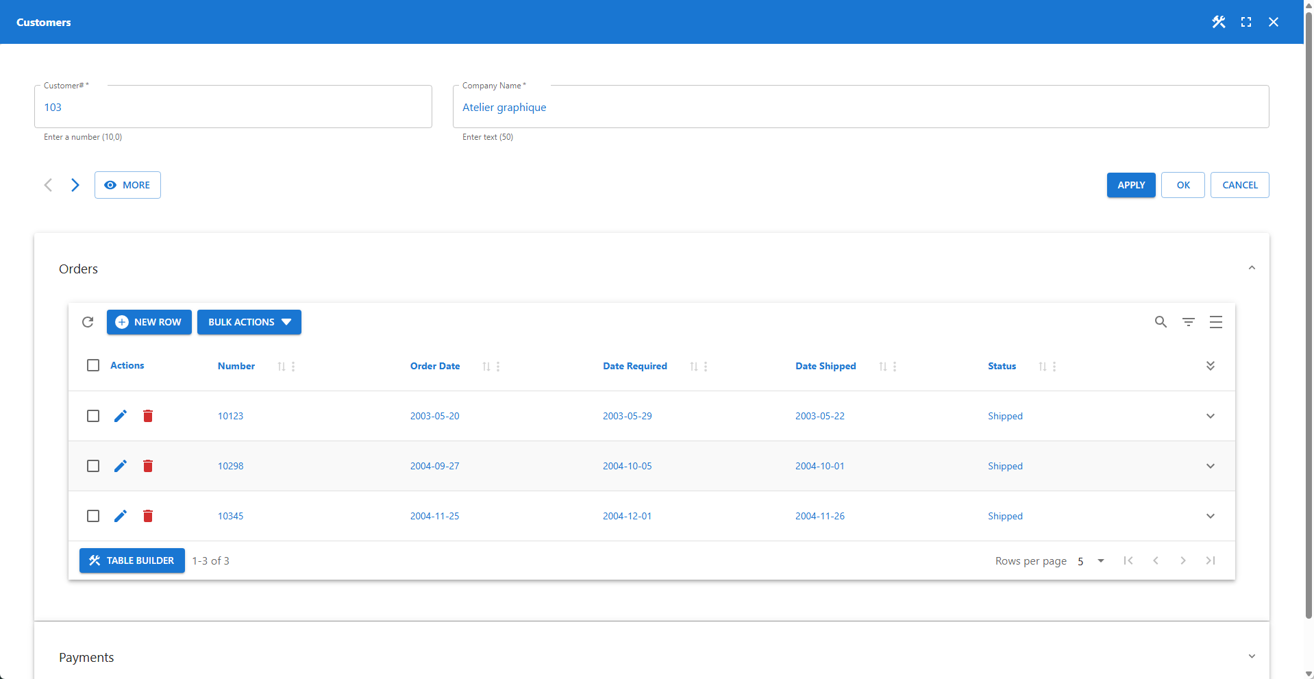
Task: Open the search in the Orders table
Action: [1161, 322]
